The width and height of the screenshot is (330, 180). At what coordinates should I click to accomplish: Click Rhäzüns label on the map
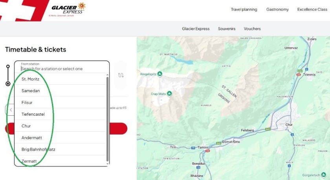[x=197, y=176]
